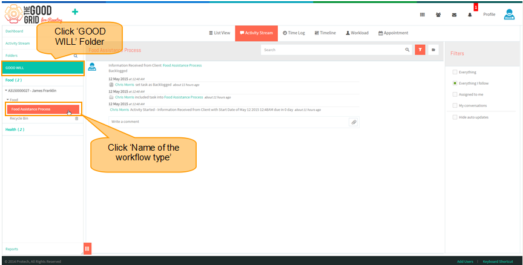
Task: Click the avatar beside the activity entry
Action: (x=92, y=67)
